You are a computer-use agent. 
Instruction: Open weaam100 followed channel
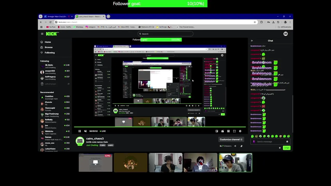coord(55,72)
